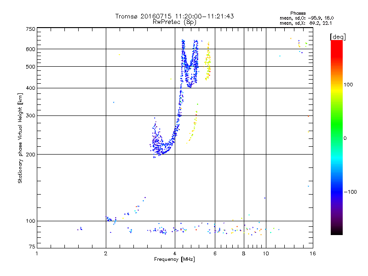Click the x-axis label "8"
Screen dimensions: 368x276
point(244,253)
